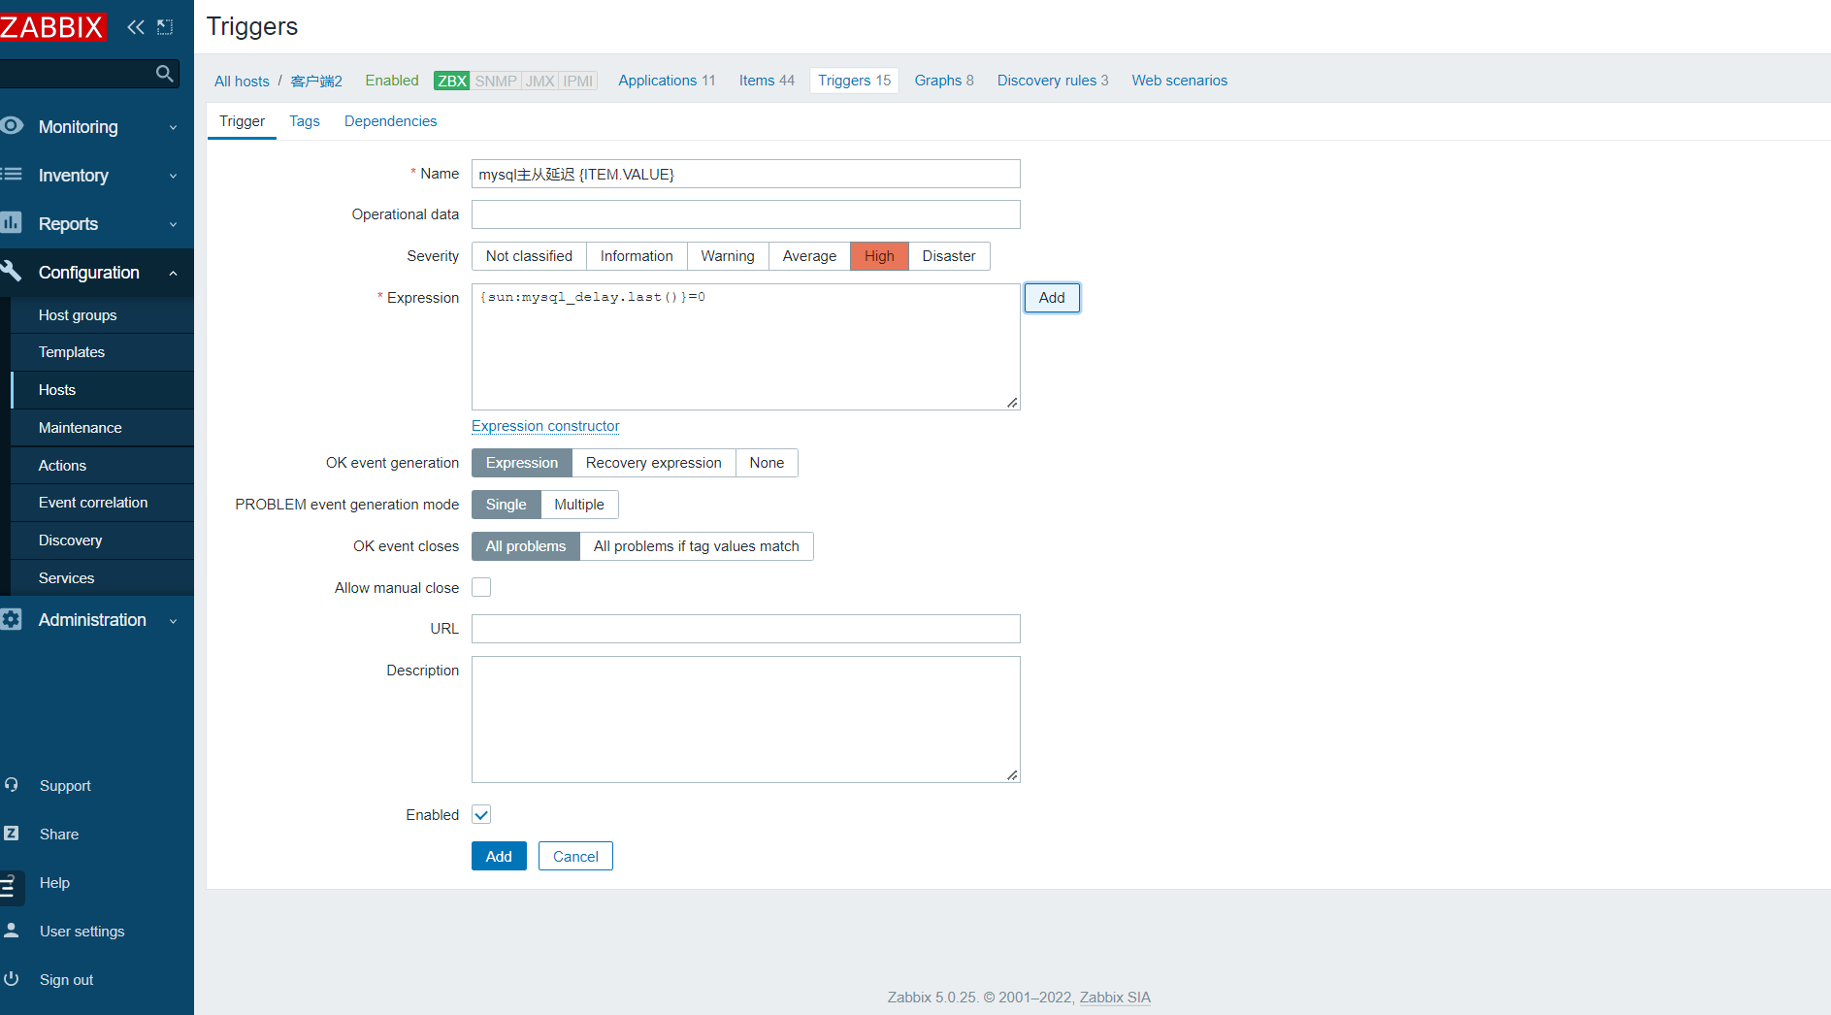Viewport: 1831px width, 1015px height.
Task: Set severity to Disaster
Action: [x=949, y=256]
